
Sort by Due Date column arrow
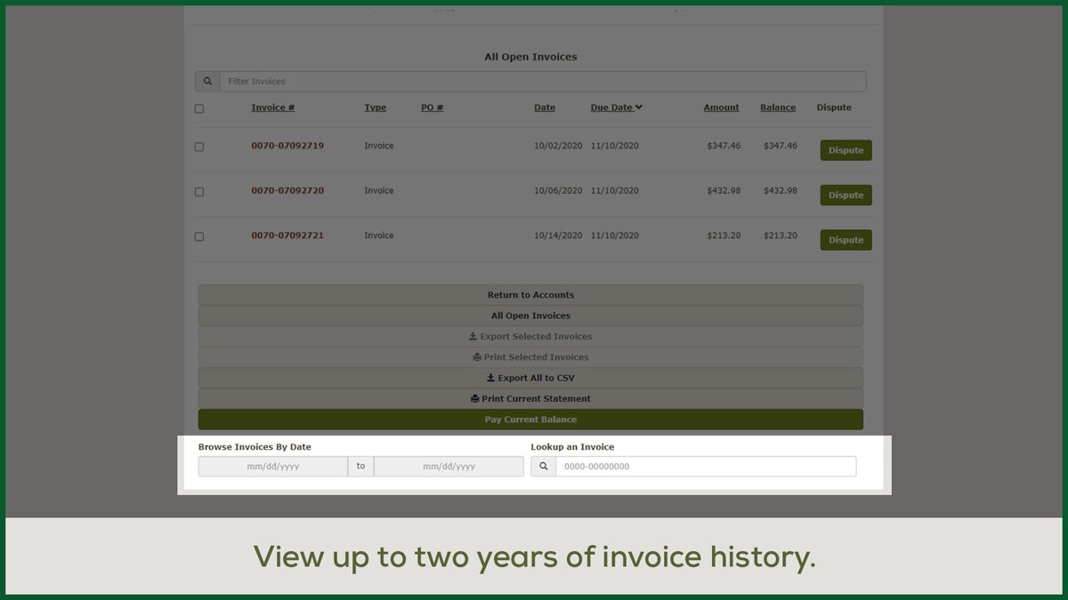point(638,108)
